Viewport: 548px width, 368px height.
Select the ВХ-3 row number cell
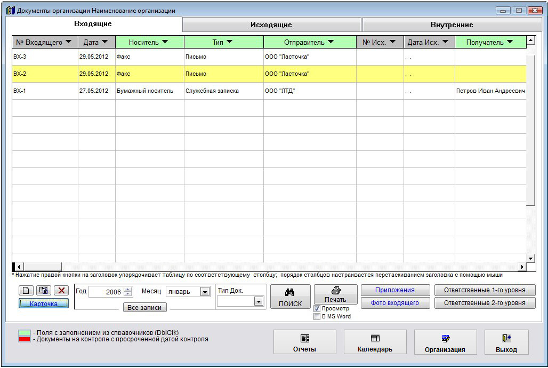coord(45,57)
